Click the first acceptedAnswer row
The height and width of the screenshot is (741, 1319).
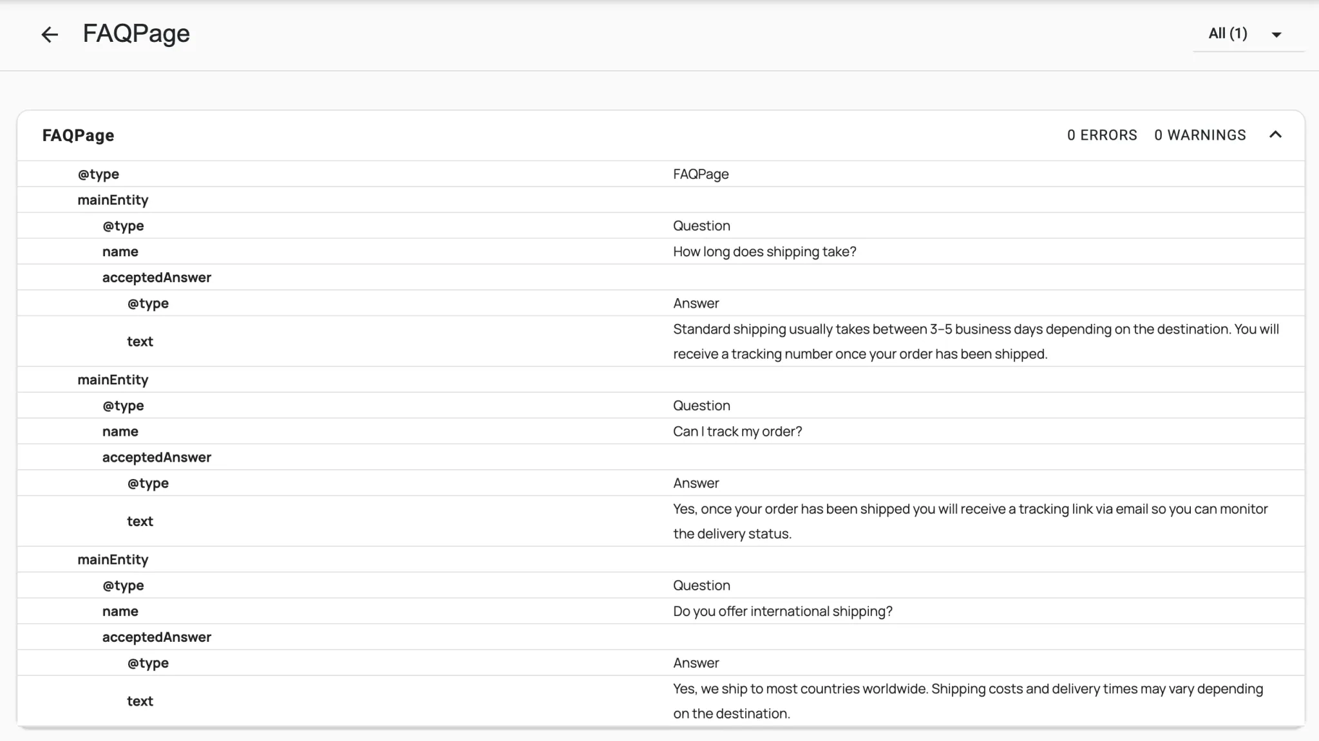click(157, 277)
